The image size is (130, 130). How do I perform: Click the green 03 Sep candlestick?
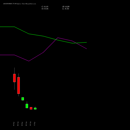tap(23, 99)
